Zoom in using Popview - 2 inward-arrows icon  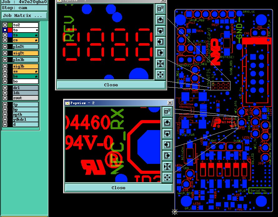[x=167, y=166]
